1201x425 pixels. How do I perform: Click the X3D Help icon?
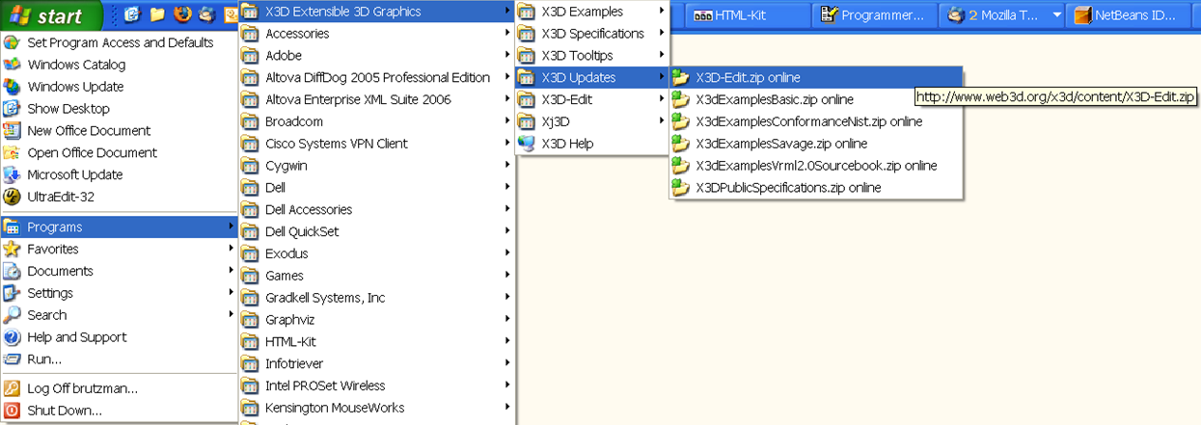[x=527, y=144]
